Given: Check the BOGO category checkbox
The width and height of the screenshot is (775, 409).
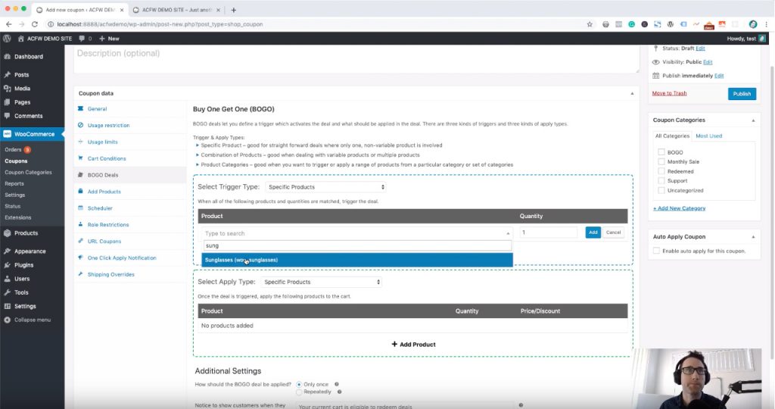Looking at the screenshot, I should point(661,152).
